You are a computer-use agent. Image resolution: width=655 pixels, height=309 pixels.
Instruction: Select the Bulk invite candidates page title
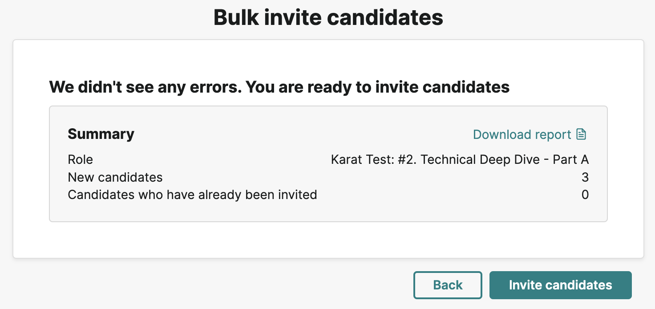click(328, 18)
